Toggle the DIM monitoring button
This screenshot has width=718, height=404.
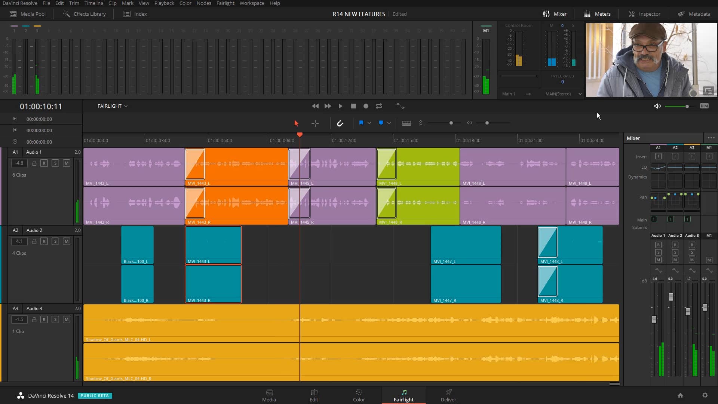click(x=704, y=106)
